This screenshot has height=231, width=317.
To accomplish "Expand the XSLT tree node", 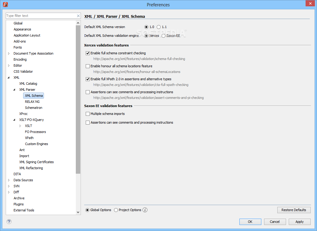I will 20,126.
